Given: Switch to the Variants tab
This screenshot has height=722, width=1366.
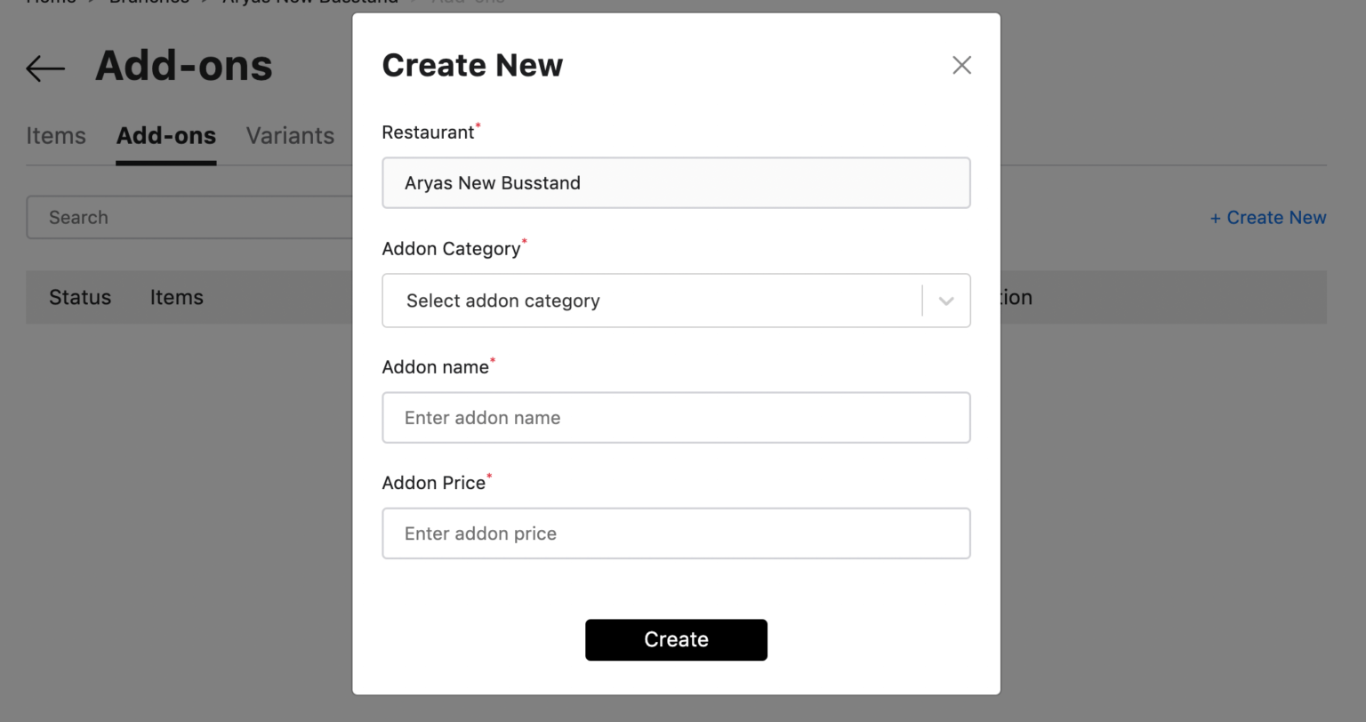Looking at the screenshot, I should (290, 135).
